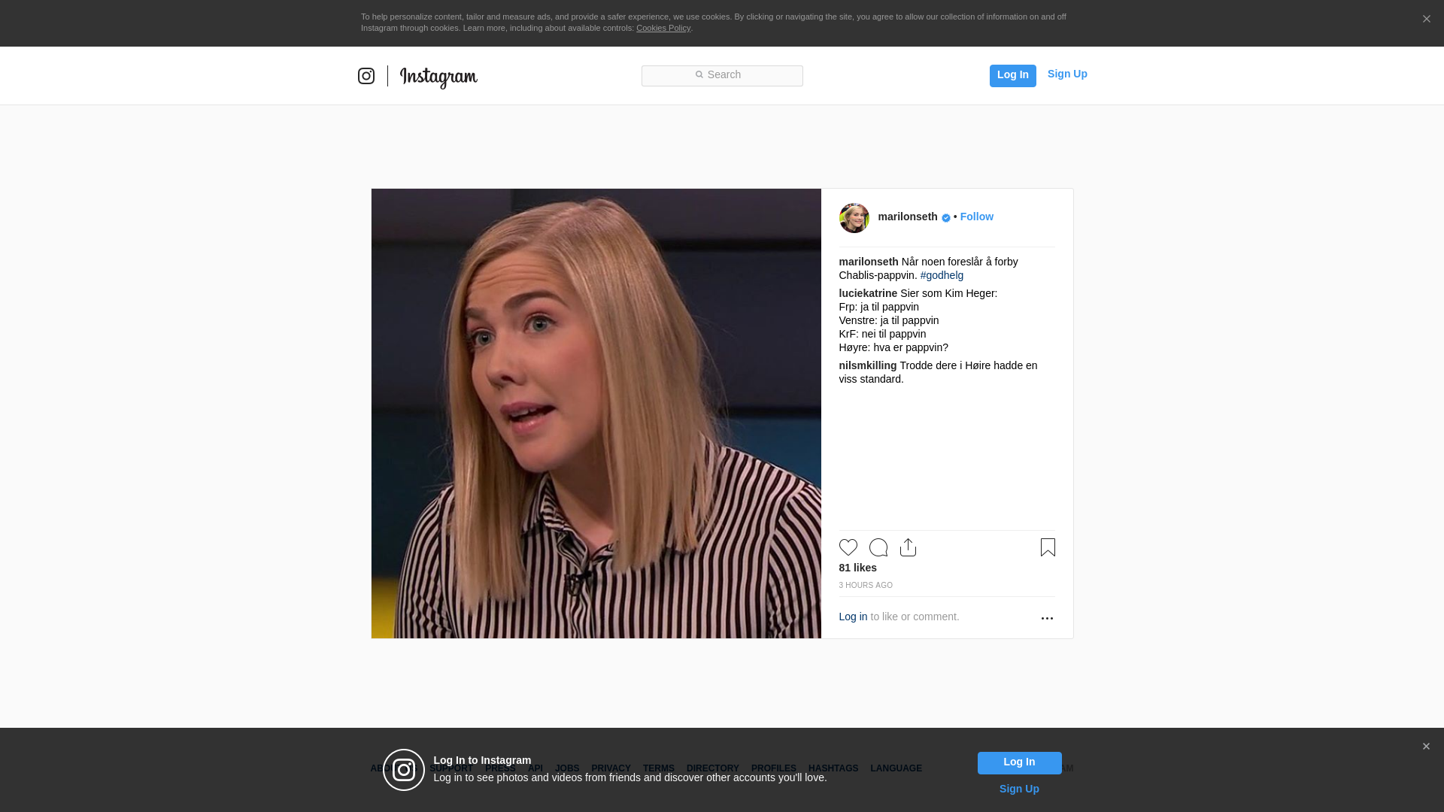The width and height of the screenshot is (1444, 812).
Task: Dismiss the cookie notice banner
Action: (1426, 20)
